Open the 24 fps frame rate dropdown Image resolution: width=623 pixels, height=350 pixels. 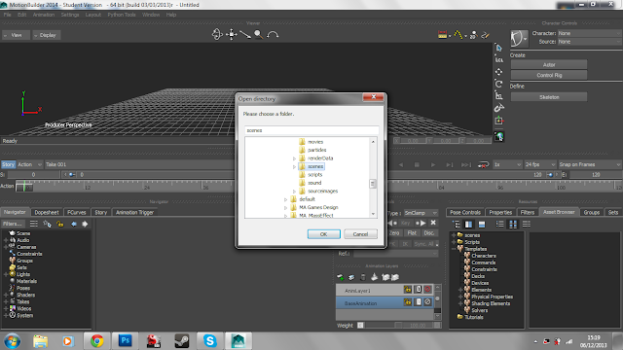540,164
